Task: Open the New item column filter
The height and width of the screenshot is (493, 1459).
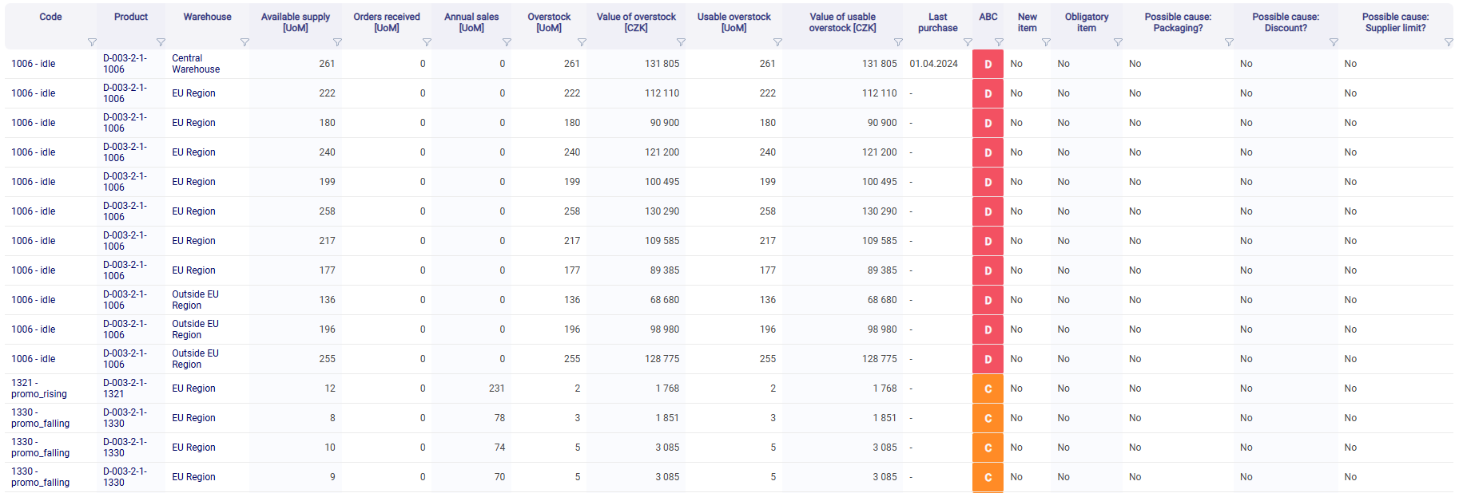Action: click(x=1046, y=42)
